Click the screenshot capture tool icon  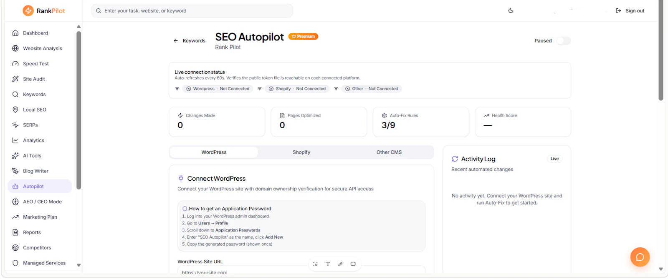point(315,264)
